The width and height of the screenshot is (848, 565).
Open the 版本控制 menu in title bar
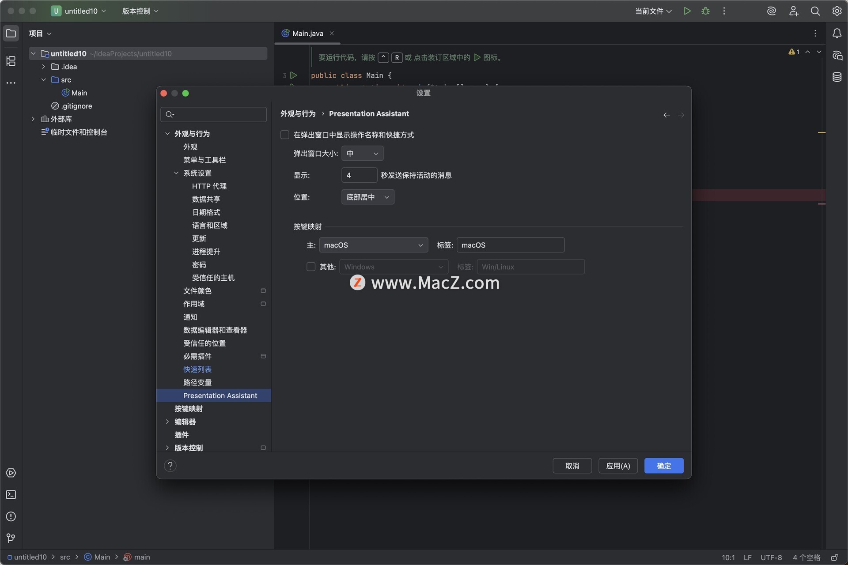140,11
